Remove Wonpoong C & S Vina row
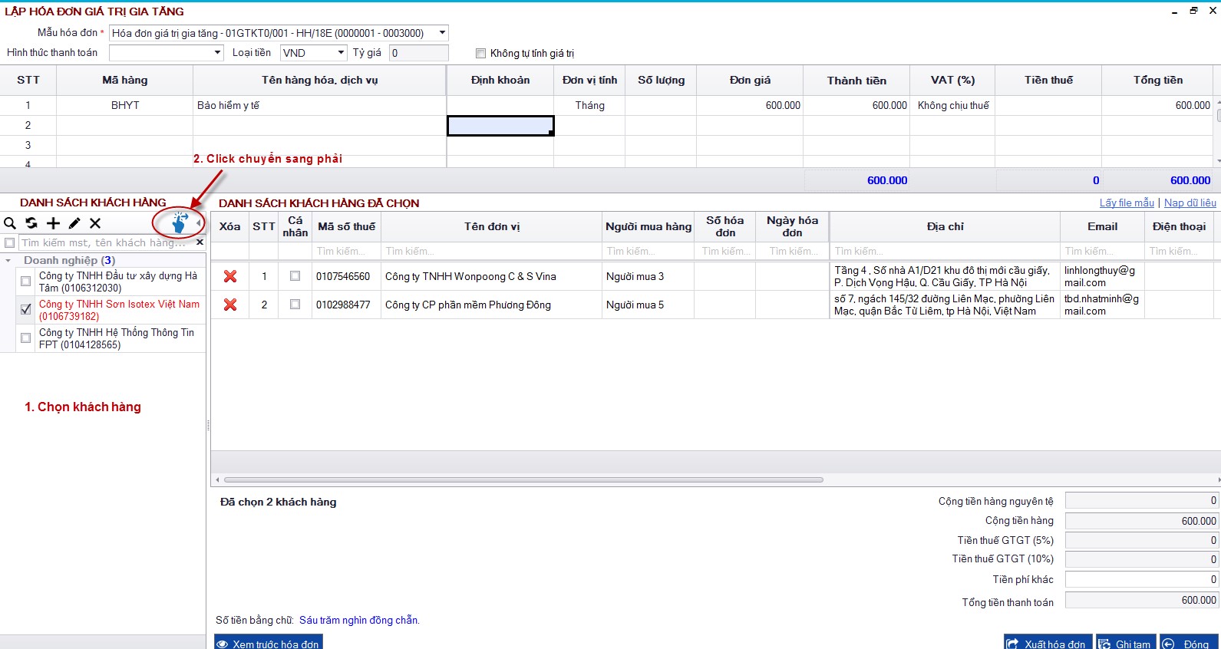The width and height of the screenshot is (1221, 649). pos(230,276)
